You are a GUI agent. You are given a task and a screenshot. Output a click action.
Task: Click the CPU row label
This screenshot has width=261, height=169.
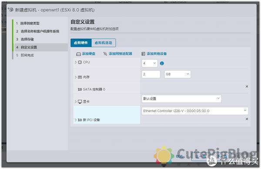tap(87, 62)
